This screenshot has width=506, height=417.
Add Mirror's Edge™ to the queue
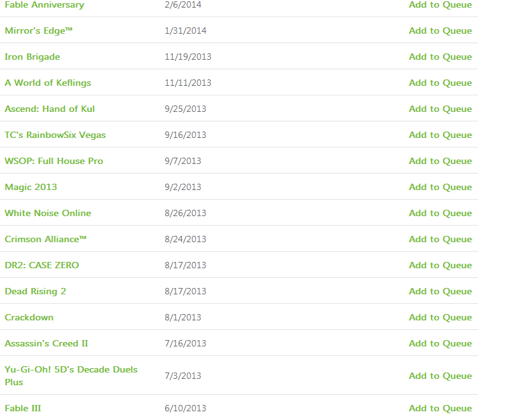(440, 31)
